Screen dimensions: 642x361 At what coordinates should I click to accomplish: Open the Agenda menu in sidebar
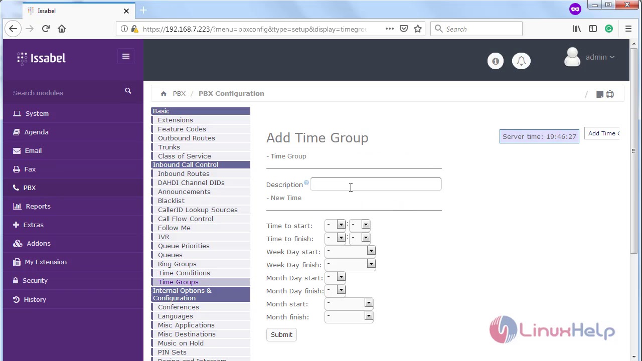coord(73,132)
